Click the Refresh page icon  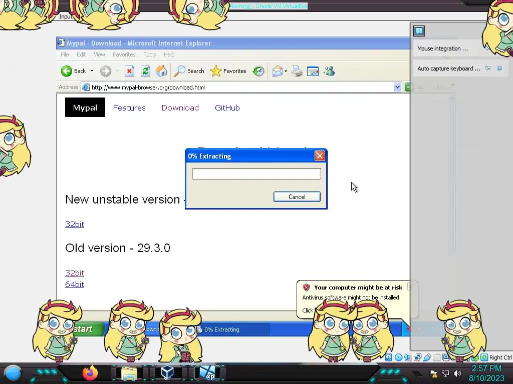(146, 71)
